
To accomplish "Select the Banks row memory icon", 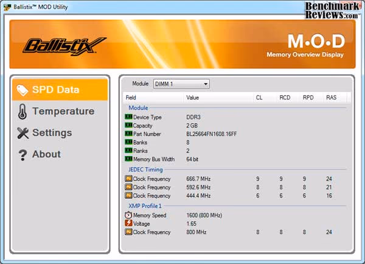I will [x=128, y=142].
